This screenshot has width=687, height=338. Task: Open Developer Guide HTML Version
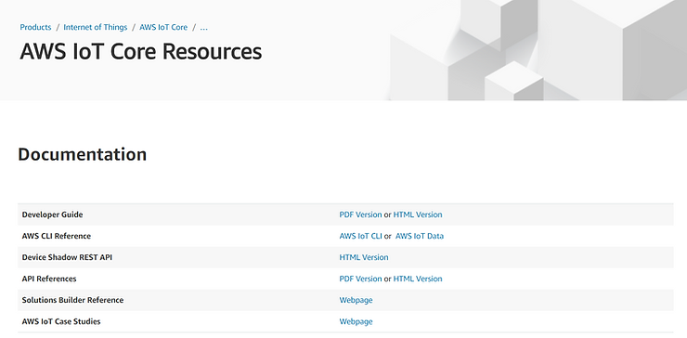tap(418, 214)
